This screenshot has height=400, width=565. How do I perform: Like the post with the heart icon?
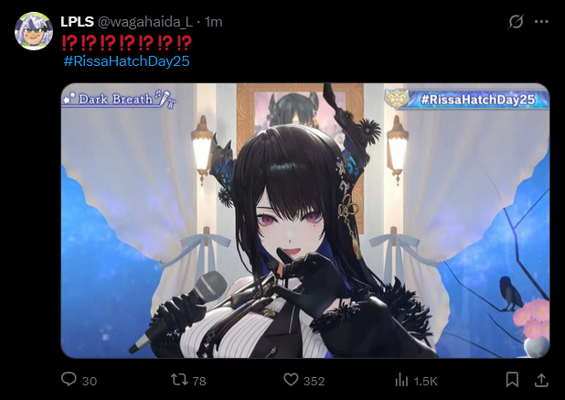(291, 380)
